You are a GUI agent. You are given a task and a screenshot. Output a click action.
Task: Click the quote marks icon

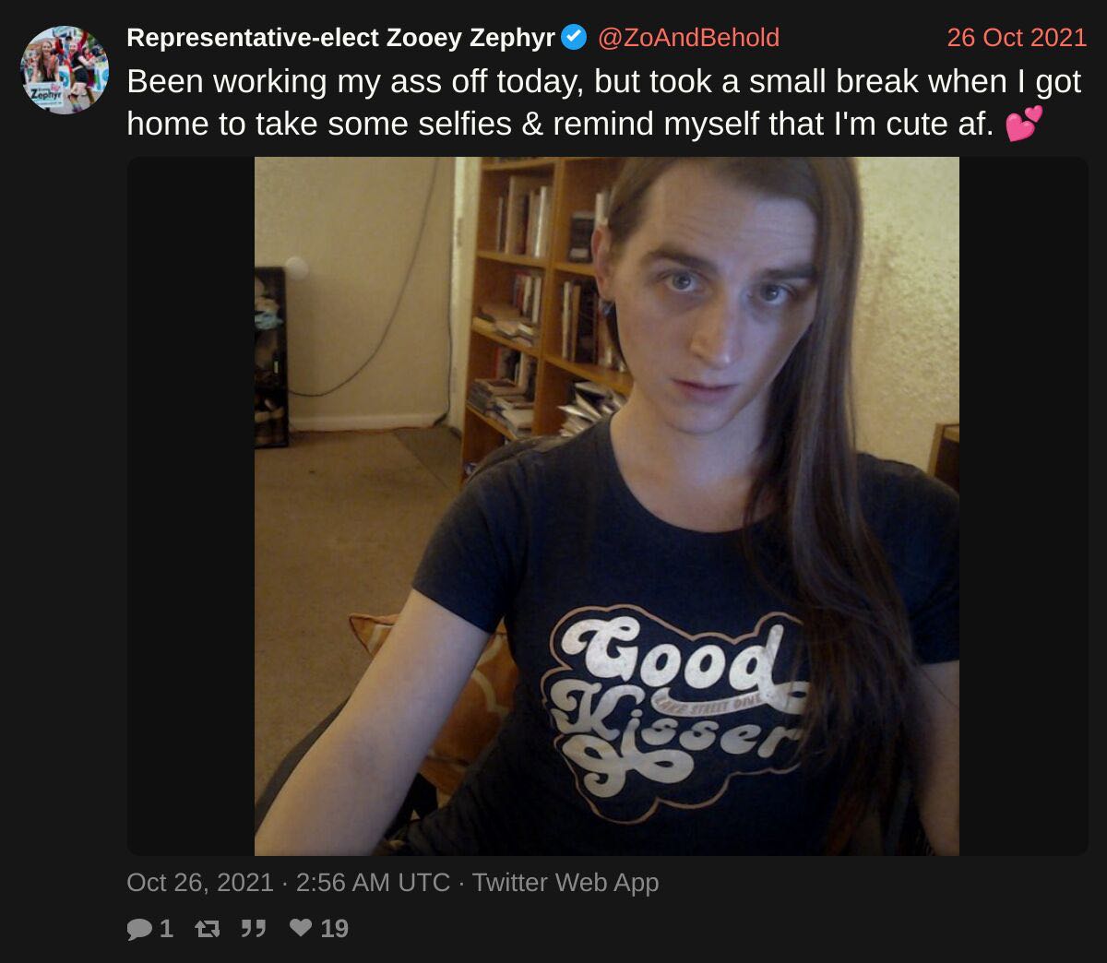coord(253,928)
